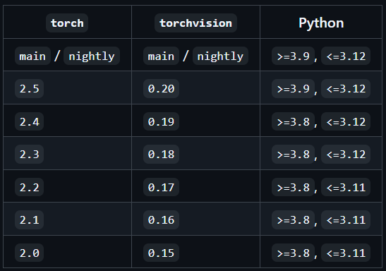Click the torch 2.2 entry
Image resolution: width=386 pixels, height=271 pixels.
(x=30, y=187)
